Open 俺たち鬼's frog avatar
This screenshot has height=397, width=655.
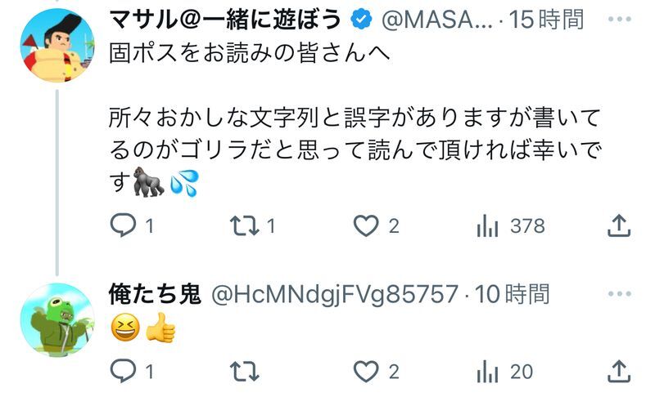[57, 320]
